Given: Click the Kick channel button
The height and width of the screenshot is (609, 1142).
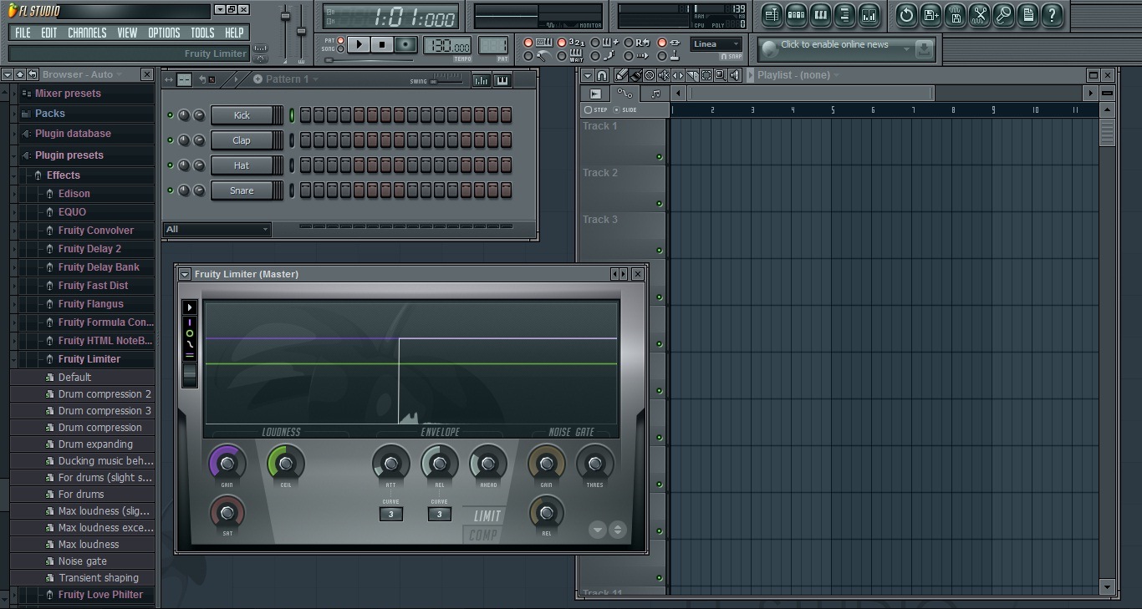Looking at the screenshot, I should point(242,115).
